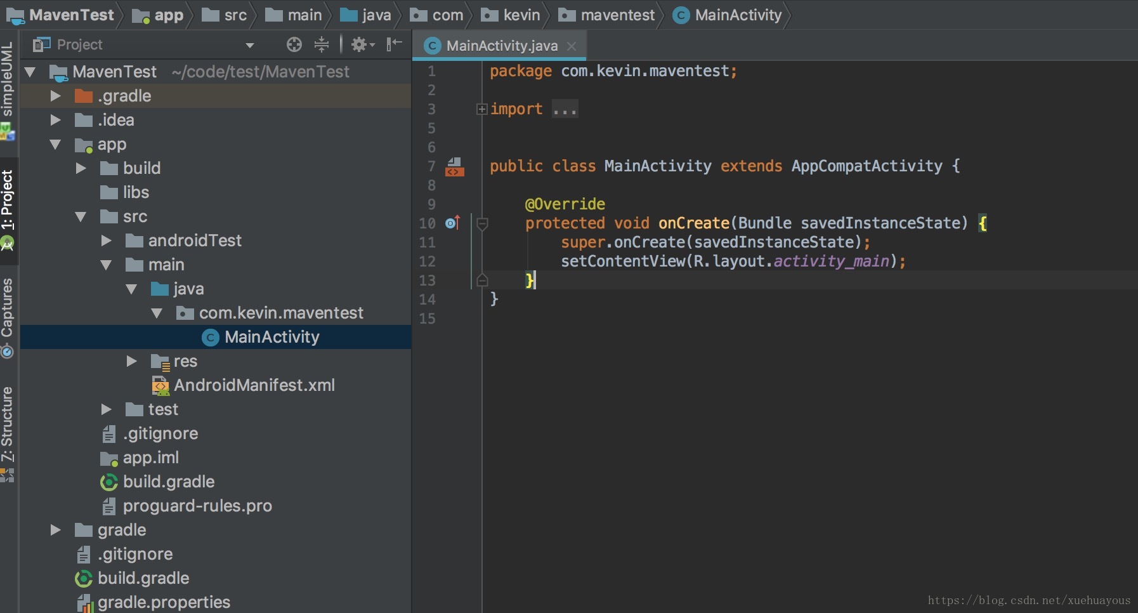Click the related XML file gutter icon
Image resolution: width=1138 pixels, height=613 pixels.
(454, 167)
